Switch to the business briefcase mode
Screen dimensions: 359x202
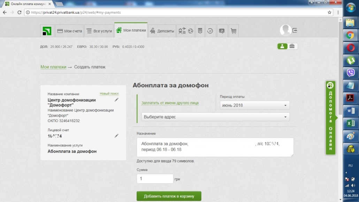tap(292, 46)
